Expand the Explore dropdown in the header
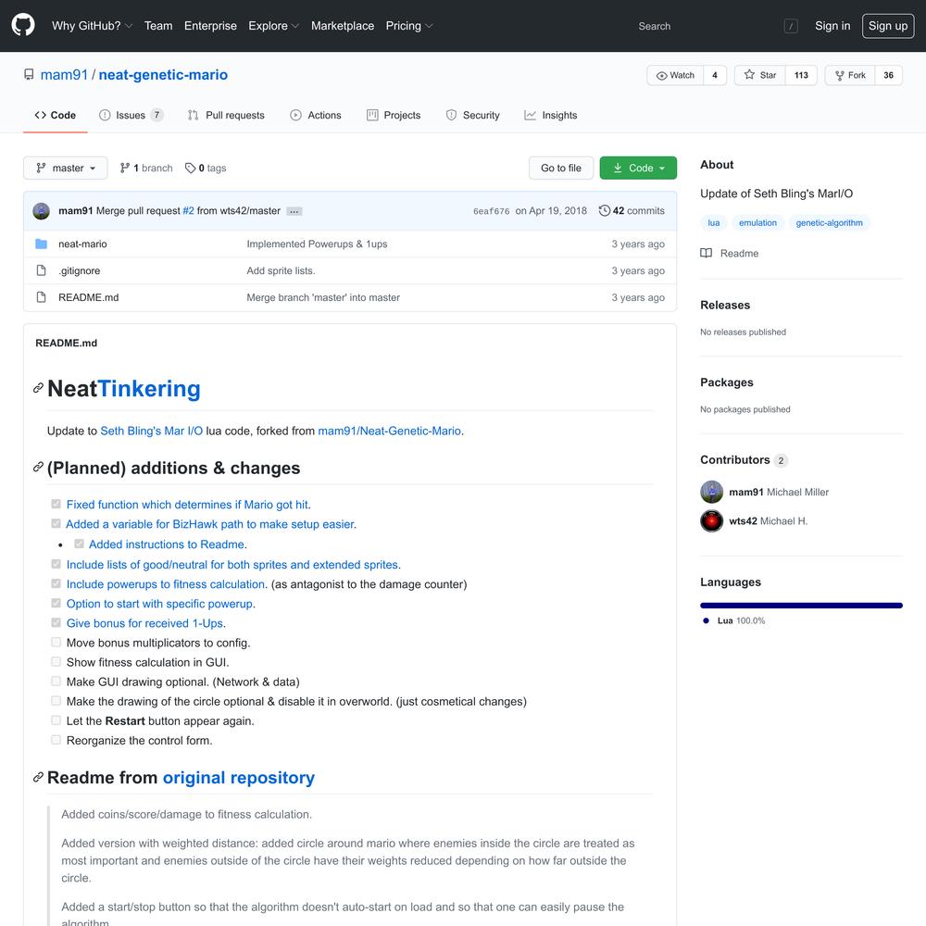The height and width of the screenshot is (926, 926). coord(273,26)
